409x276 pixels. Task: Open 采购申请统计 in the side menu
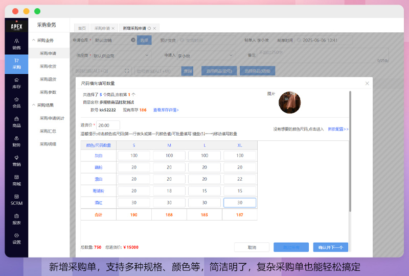point(52,118)
